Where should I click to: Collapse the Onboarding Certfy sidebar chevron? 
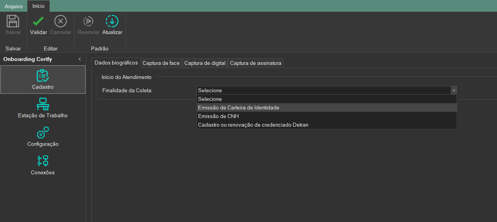coord(80,59)
